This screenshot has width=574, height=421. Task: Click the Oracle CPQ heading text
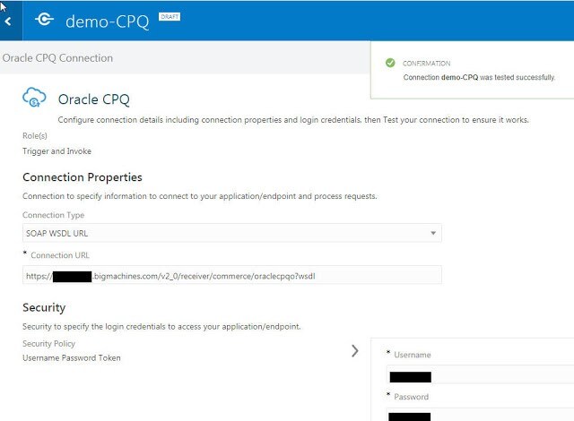94,99
